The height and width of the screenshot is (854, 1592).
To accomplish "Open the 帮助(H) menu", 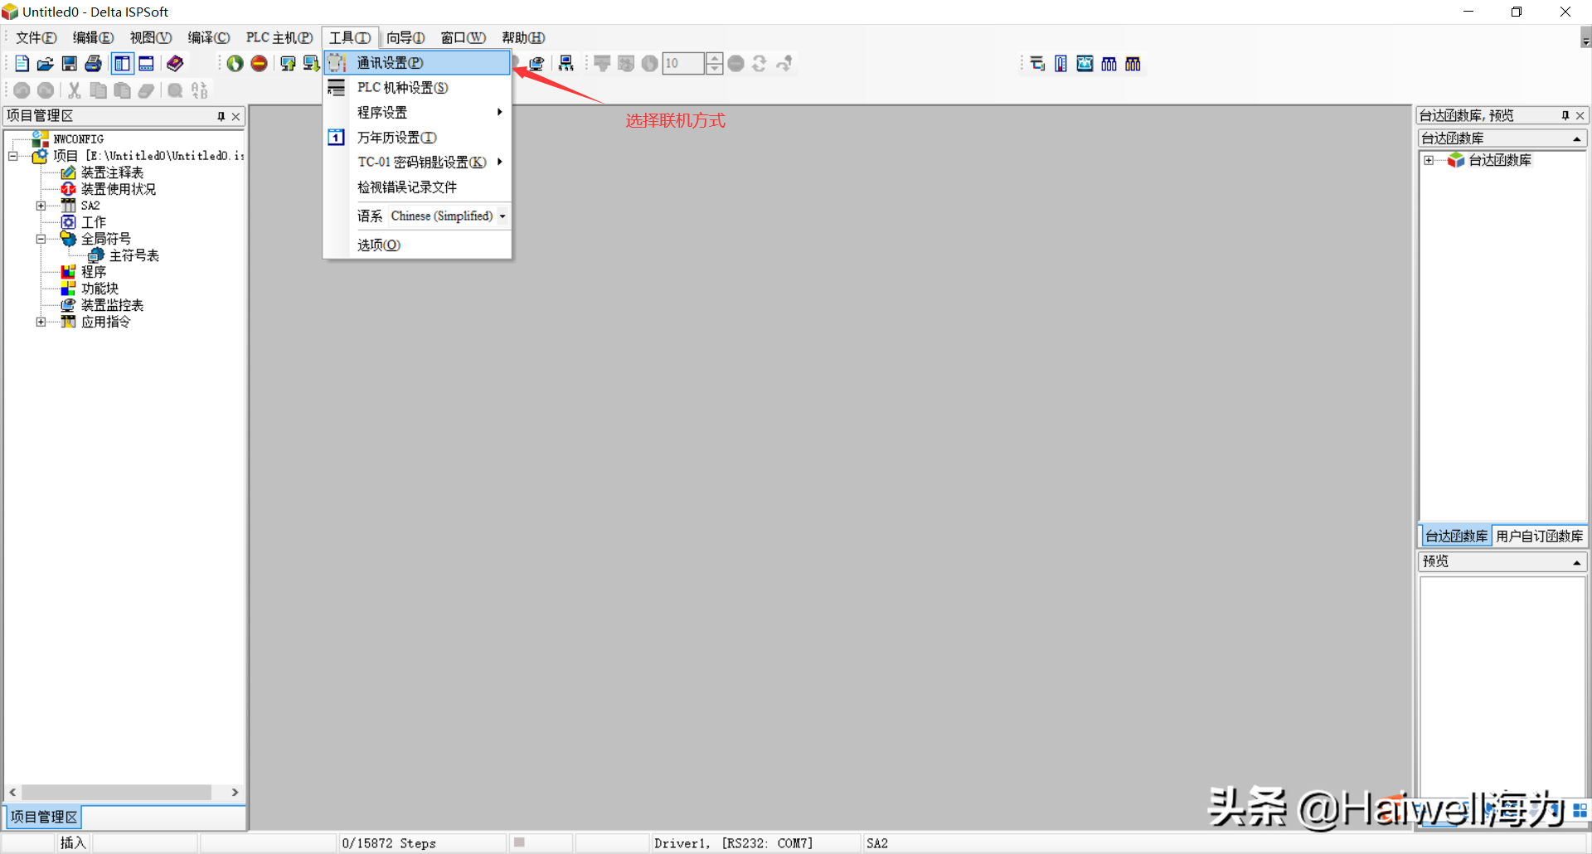I will [523, 38].
